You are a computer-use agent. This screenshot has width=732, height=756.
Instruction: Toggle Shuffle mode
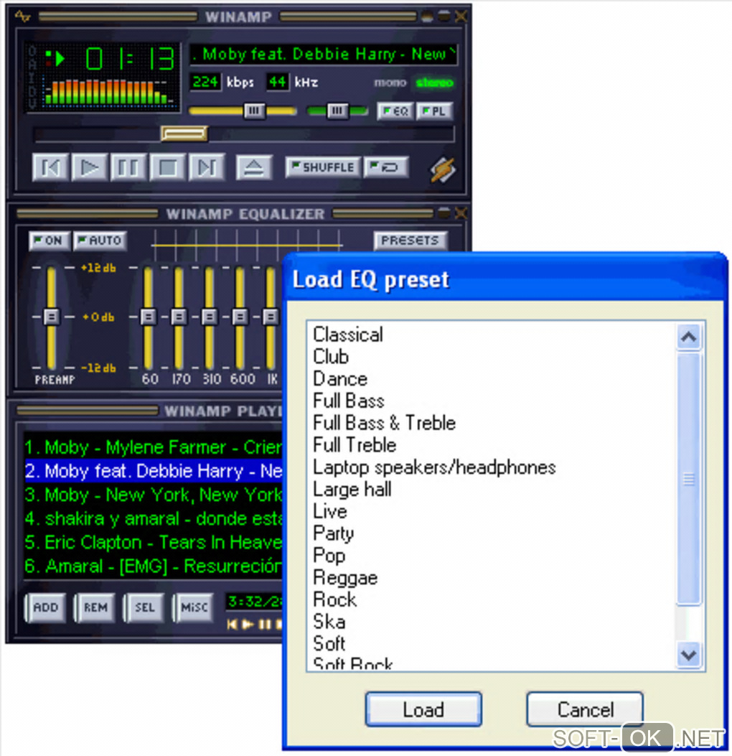click(x=323, y=168)
